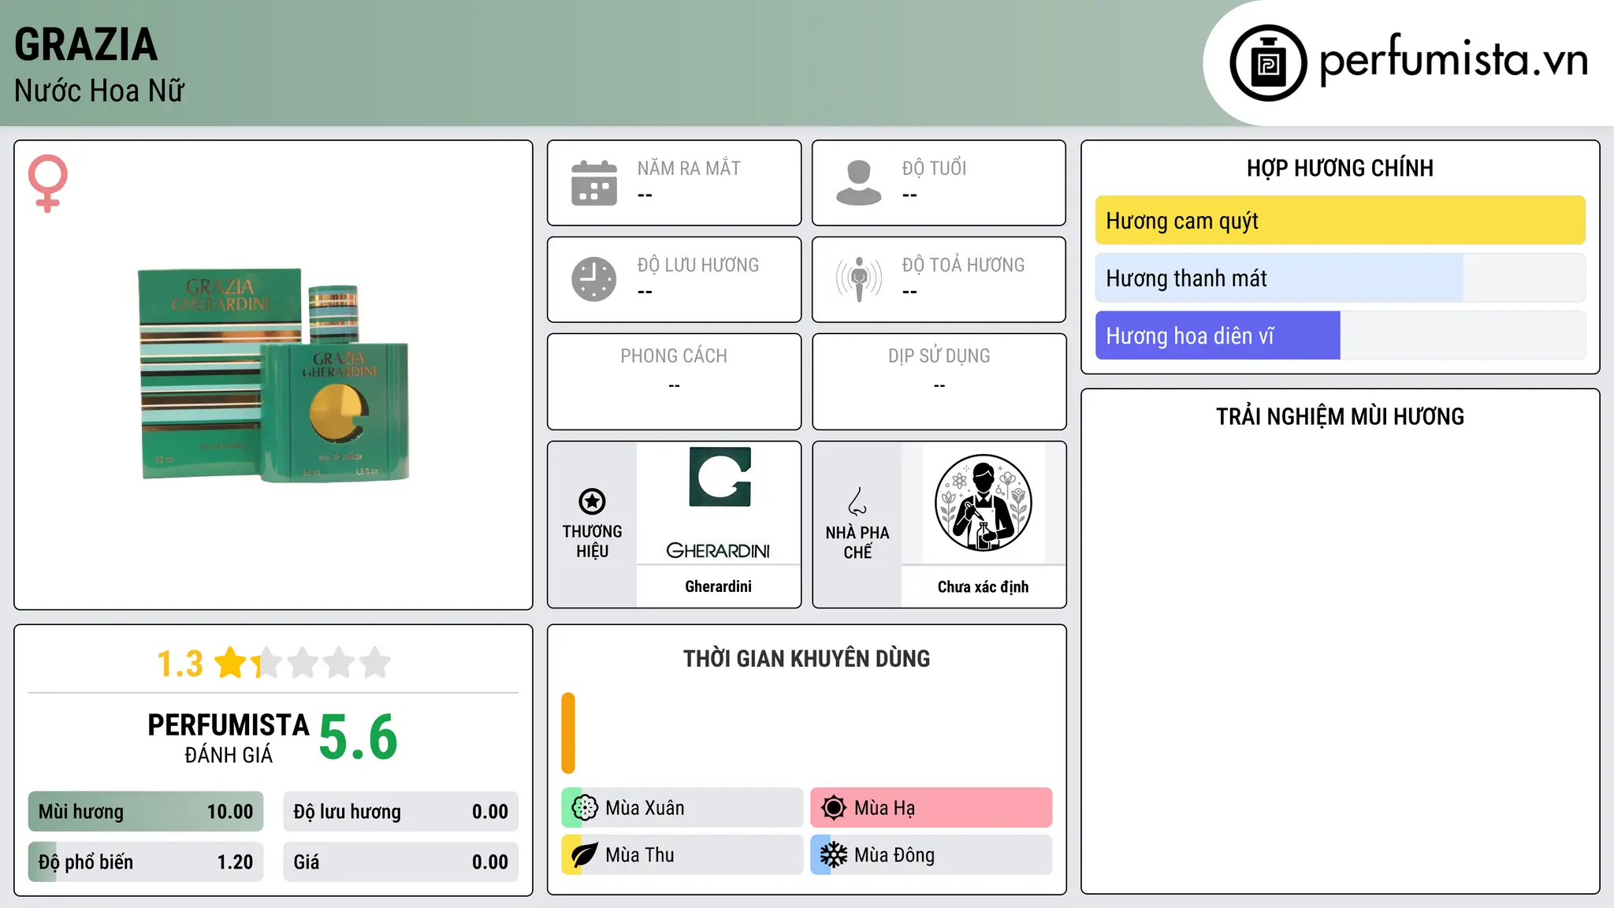Image resolution: width=1614 pixels, height=908 pixels.
Task: Click the Gherardini brand logo
Action: (719, 503)
